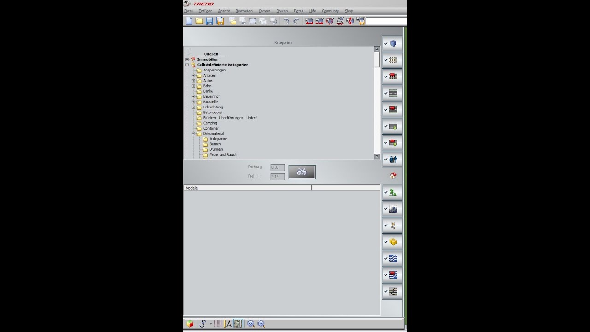The height and width of the screenshot is (332, 590).
Task: Click the save camera position icon
Action: pyautogui.click(x=360, y=21)
